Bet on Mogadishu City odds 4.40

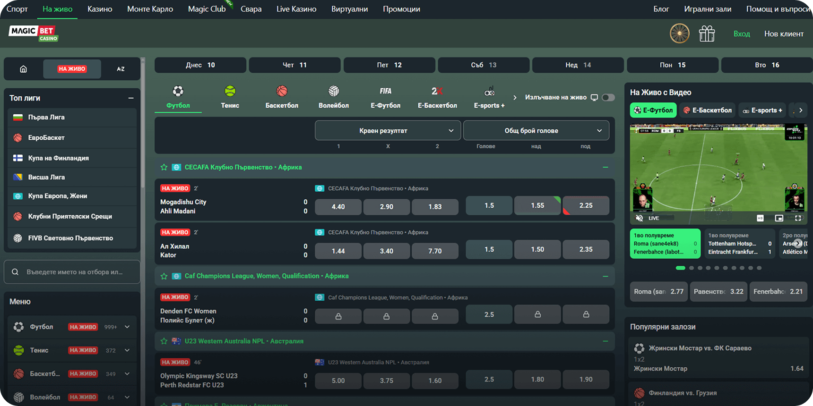(x=338, y=207)
